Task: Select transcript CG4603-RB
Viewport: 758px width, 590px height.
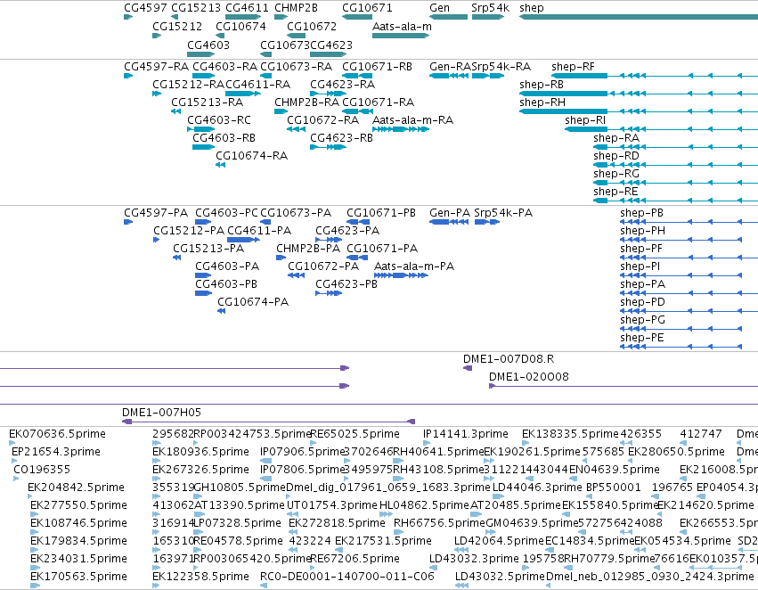Action: click(x=224, y=138)
